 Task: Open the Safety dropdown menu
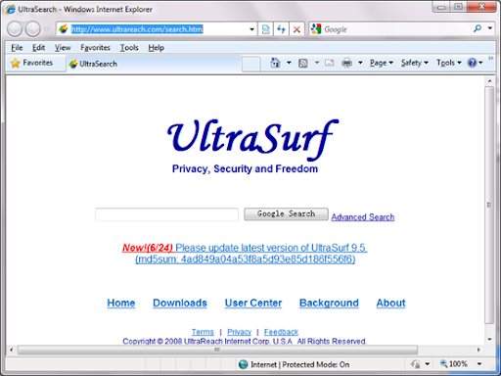[415, 63]
